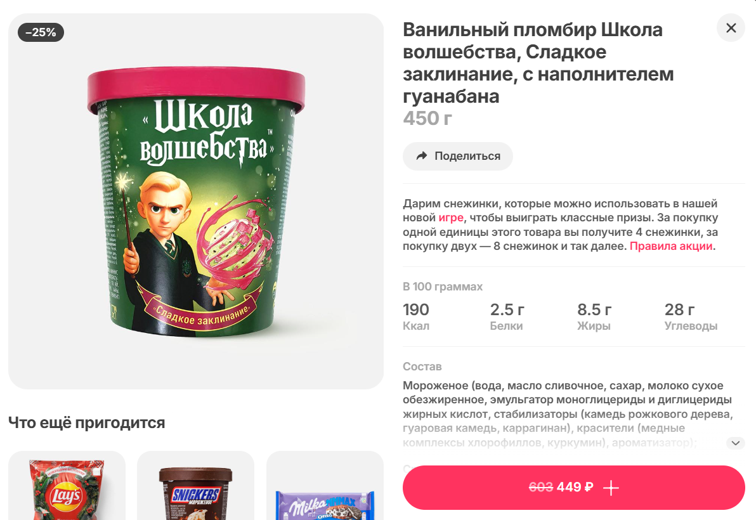Open the игре link
The height and width of the screenshot is (520, 756).
tap(451, 218)
